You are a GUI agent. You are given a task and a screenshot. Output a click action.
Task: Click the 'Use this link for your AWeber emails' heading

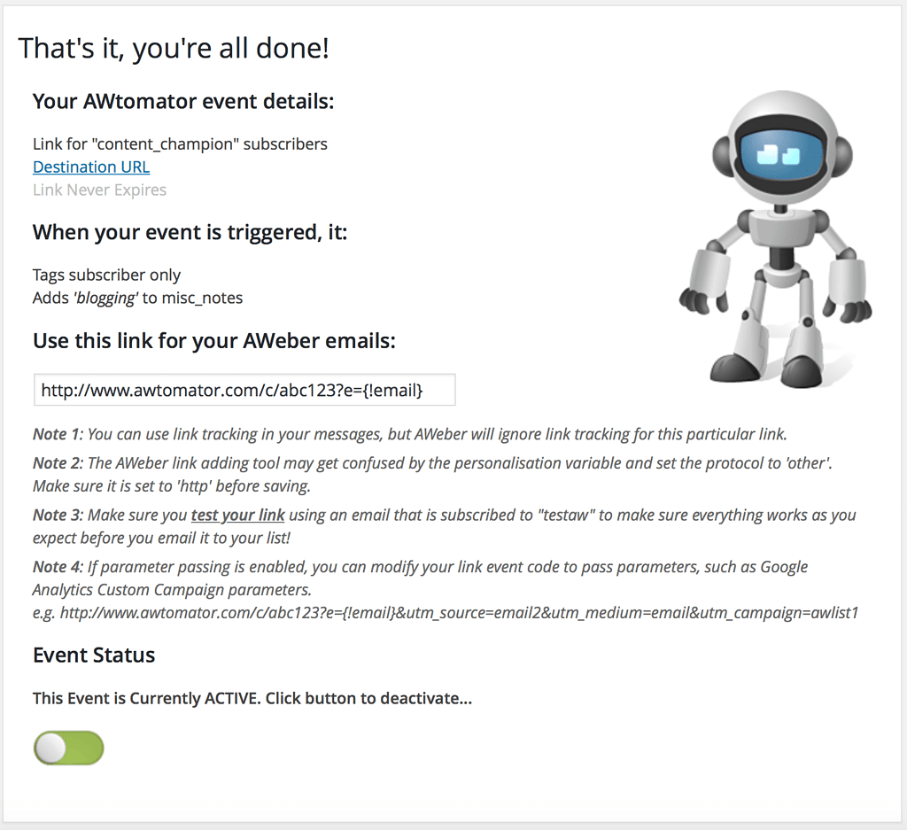[214, 341]
